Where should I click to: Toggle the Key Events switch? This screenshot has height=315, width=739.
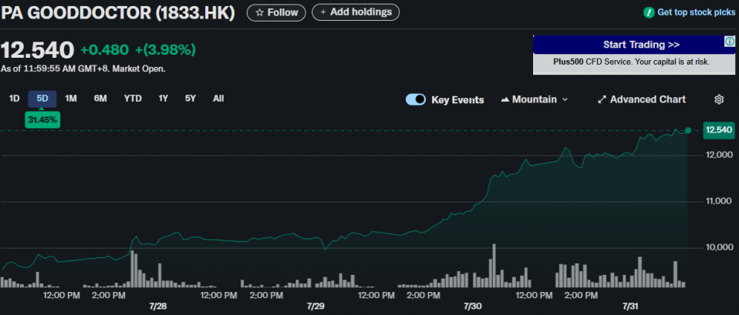click(x=416, y=99)
